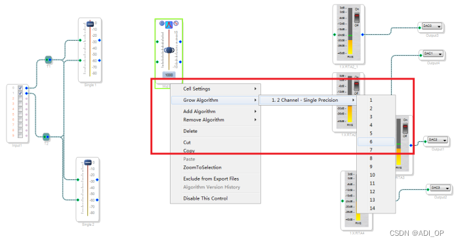
Task: Click the lower green input pin of Single 2
Action: pos(78,200)
